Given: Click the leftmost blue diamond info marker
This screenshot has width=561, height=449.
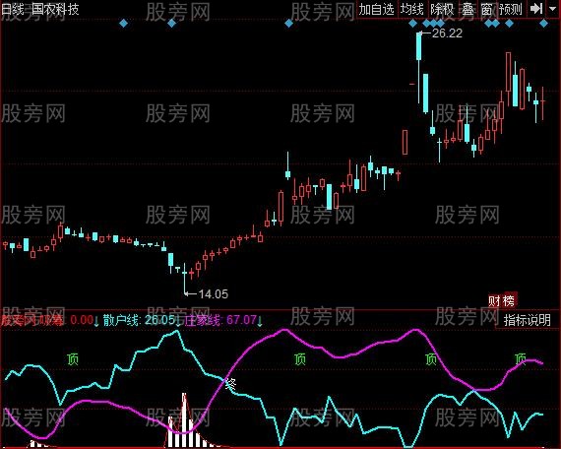Looking at the screenshot, I should click(123, 24).
